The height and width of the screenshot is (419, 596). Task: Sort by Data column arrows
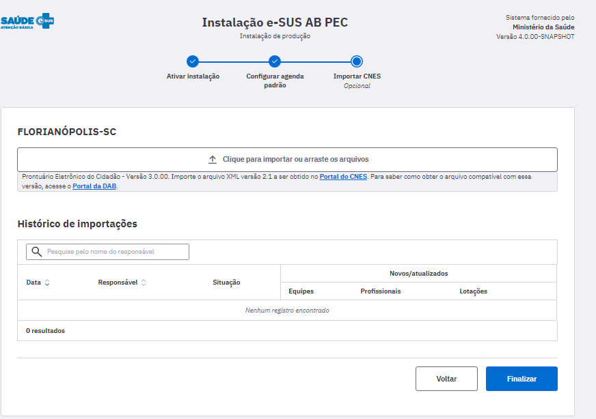(x=47, y=283)
